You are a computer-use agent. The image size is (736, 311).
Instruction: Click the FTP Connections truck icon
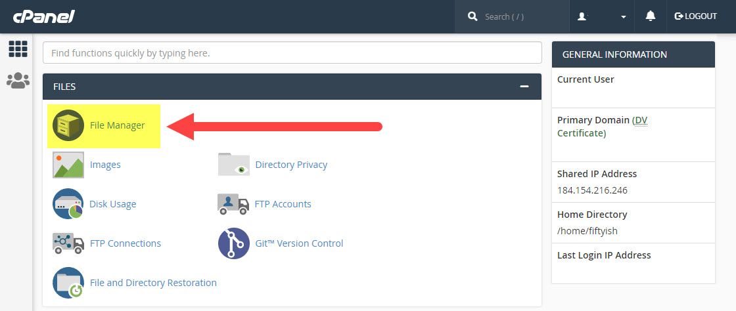68,243
